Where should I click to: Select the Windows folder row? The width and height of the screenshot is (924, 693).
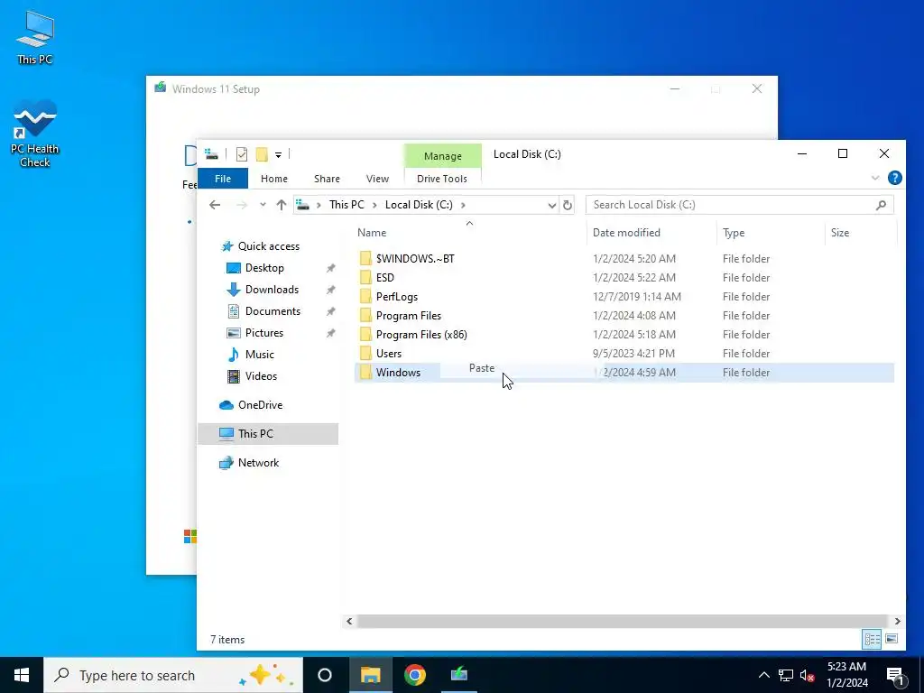pyautogui.click(x=624, y=373)
